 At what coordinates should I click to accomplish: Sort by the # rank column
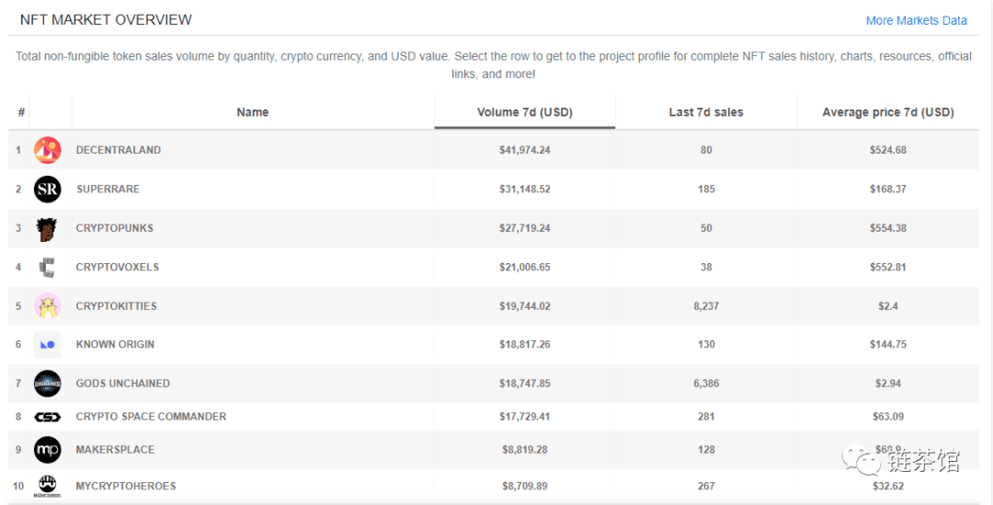pyautogui.click(x=21, y=112)
